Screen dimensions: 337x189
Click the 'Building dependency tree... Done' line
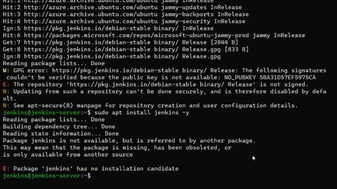[59, 127]
